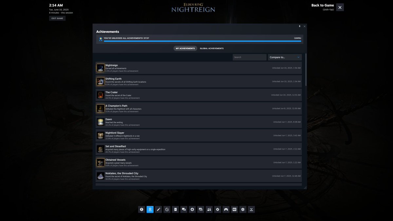Click the Obtained Vessels achievement icon
The width and height of the screenshot is (393, 221).
tap(101, 162)
